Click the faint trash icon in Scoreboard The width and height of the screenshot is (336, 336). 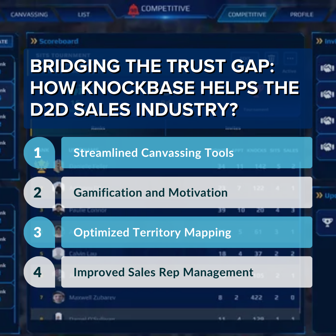[271, 58]
